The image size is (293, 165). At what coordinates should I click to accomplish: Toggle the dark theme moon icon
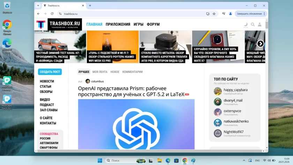pos(246,24)
